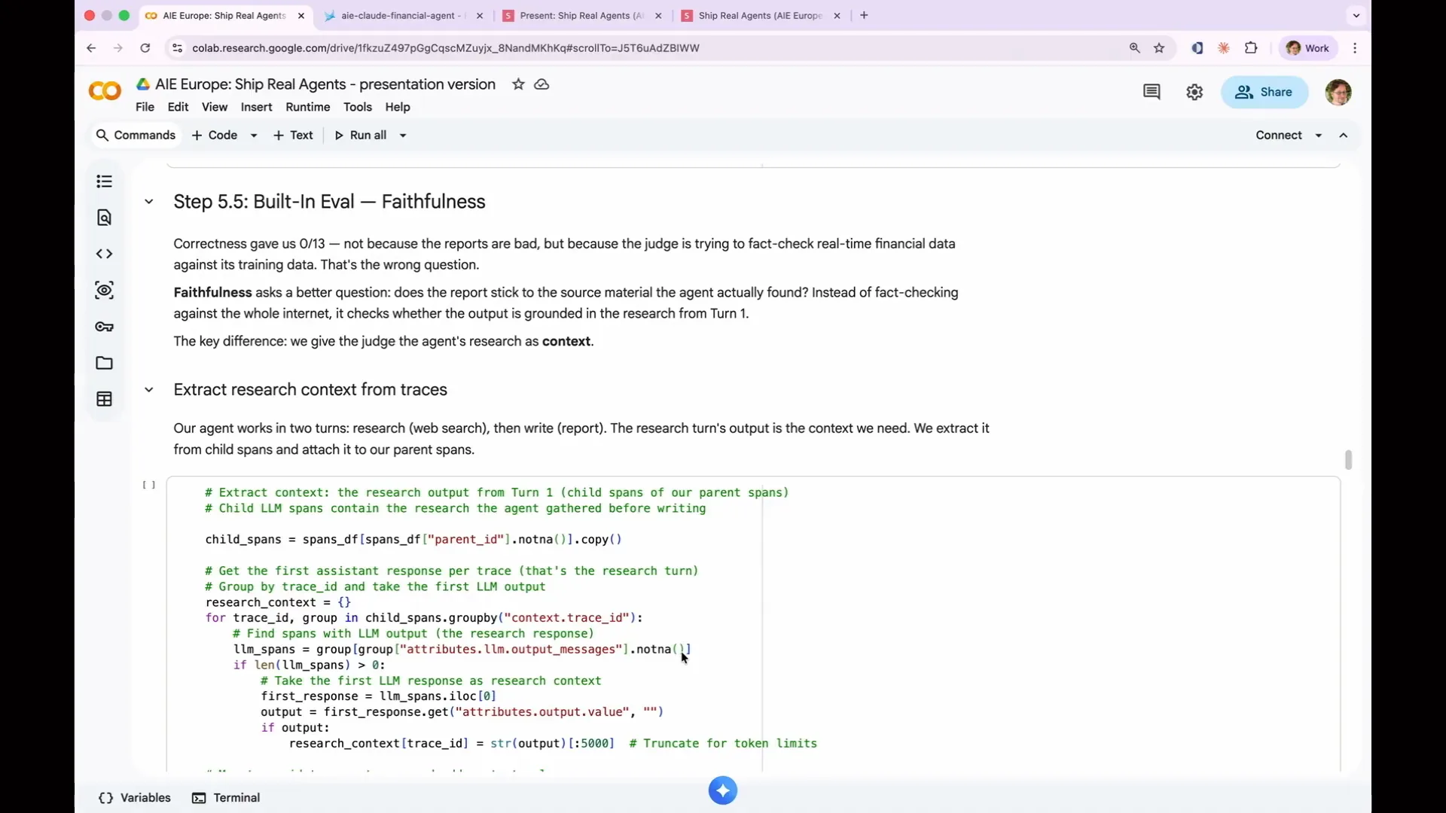Close the aie-claude-financial-agent tab
The height and width of the screenshot is (813, 1446).
click(480, 15)
